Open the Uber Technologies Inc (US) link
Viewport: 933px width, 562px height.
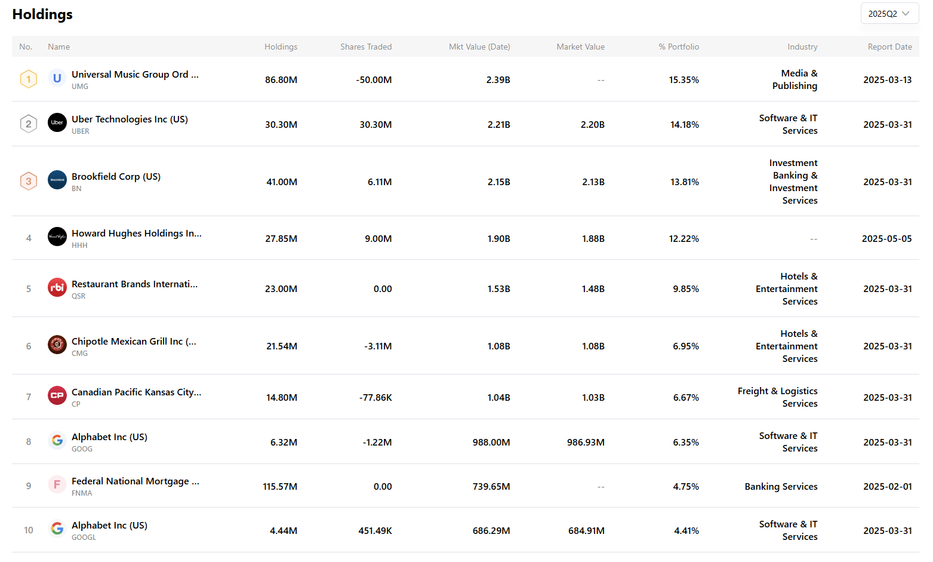[130, 119]
